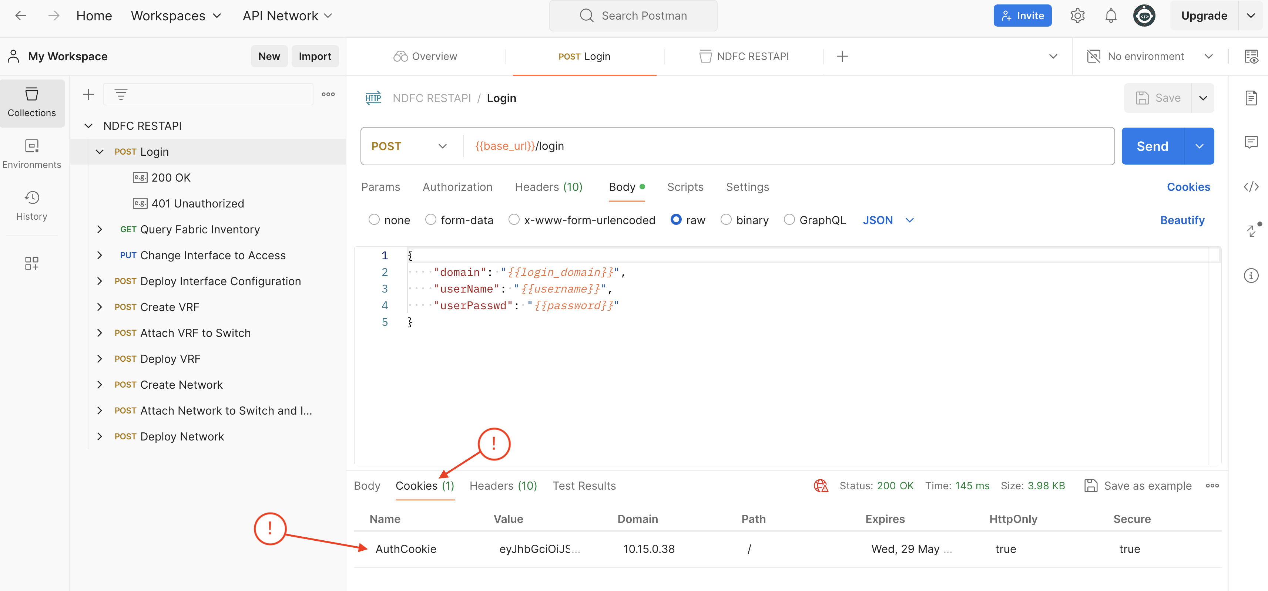This screenshot has width=1268, height=591.
Task: Click the No environment icon
Action: 1093,57
